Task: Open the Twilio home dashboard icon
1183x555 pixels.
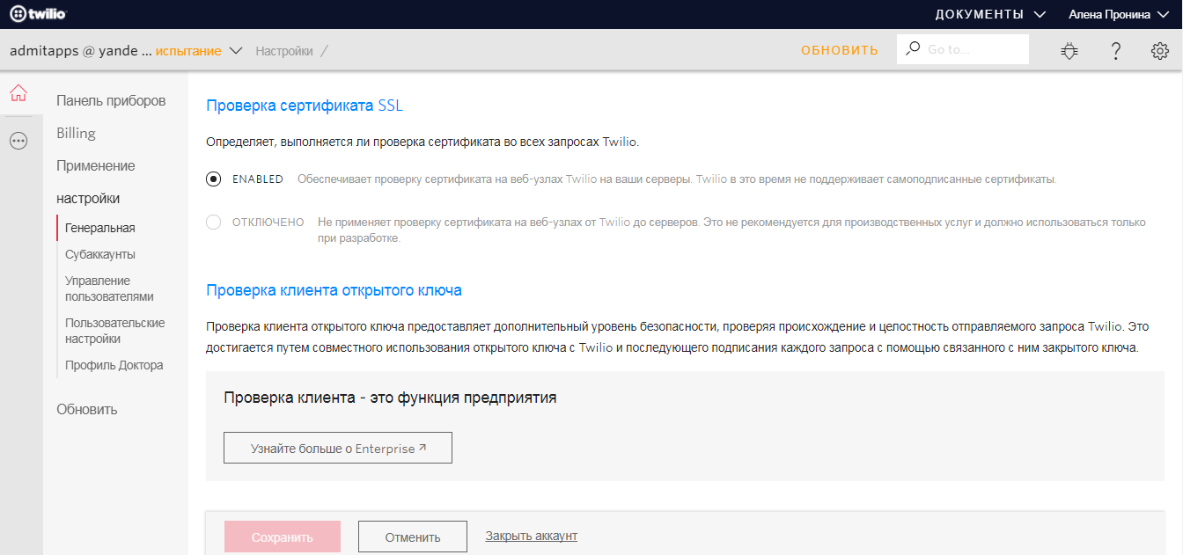Action: point(18,92)
